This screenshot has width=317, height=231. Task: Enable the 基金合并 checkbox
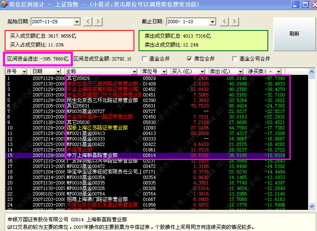[145, 59]
